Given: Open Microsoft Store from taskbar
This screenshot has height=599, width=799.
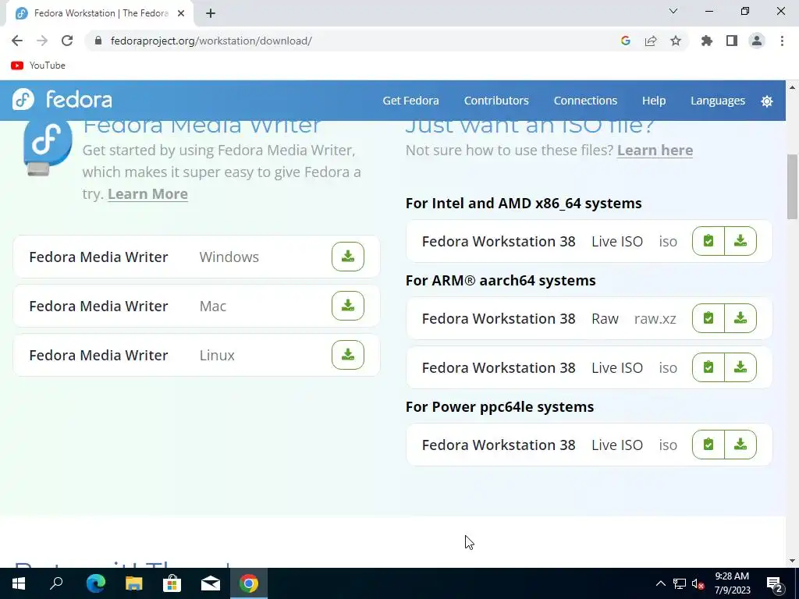Looking at the screenshot, I should click(172, 583).
